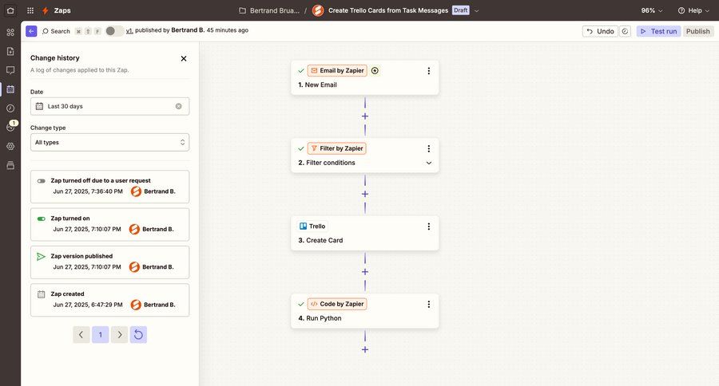Add a step between New Email and Filter
Screen dimensions: 719x386
point(365,116)
